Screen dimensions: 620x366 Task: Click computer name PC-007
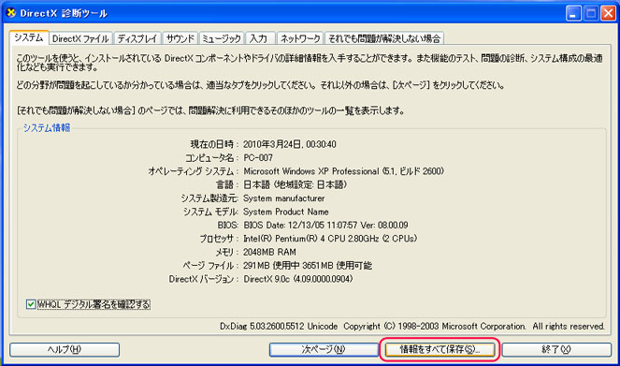[258, 158]
